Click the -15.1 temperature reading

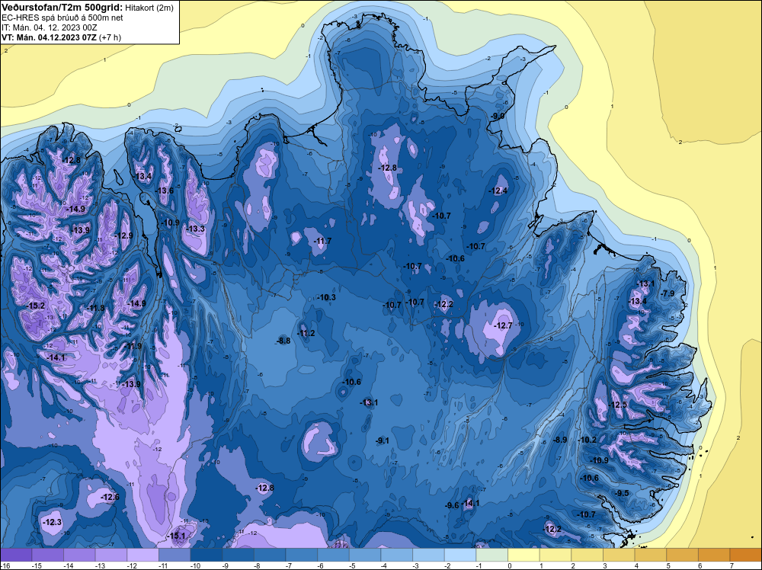177,536
